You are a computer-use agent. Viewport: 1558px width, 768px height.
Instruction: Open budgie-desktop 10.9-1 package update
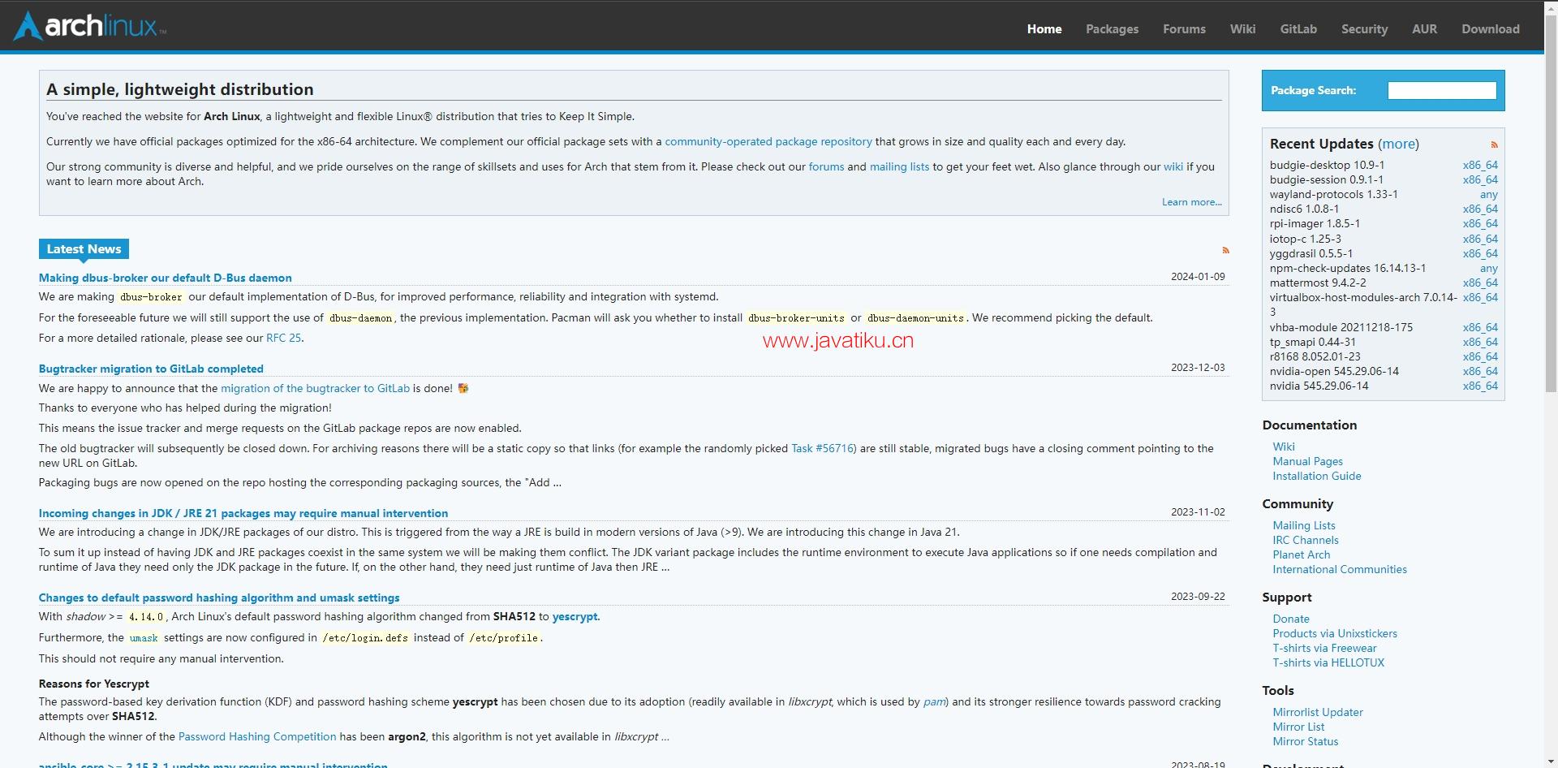tap(1327, 165)
